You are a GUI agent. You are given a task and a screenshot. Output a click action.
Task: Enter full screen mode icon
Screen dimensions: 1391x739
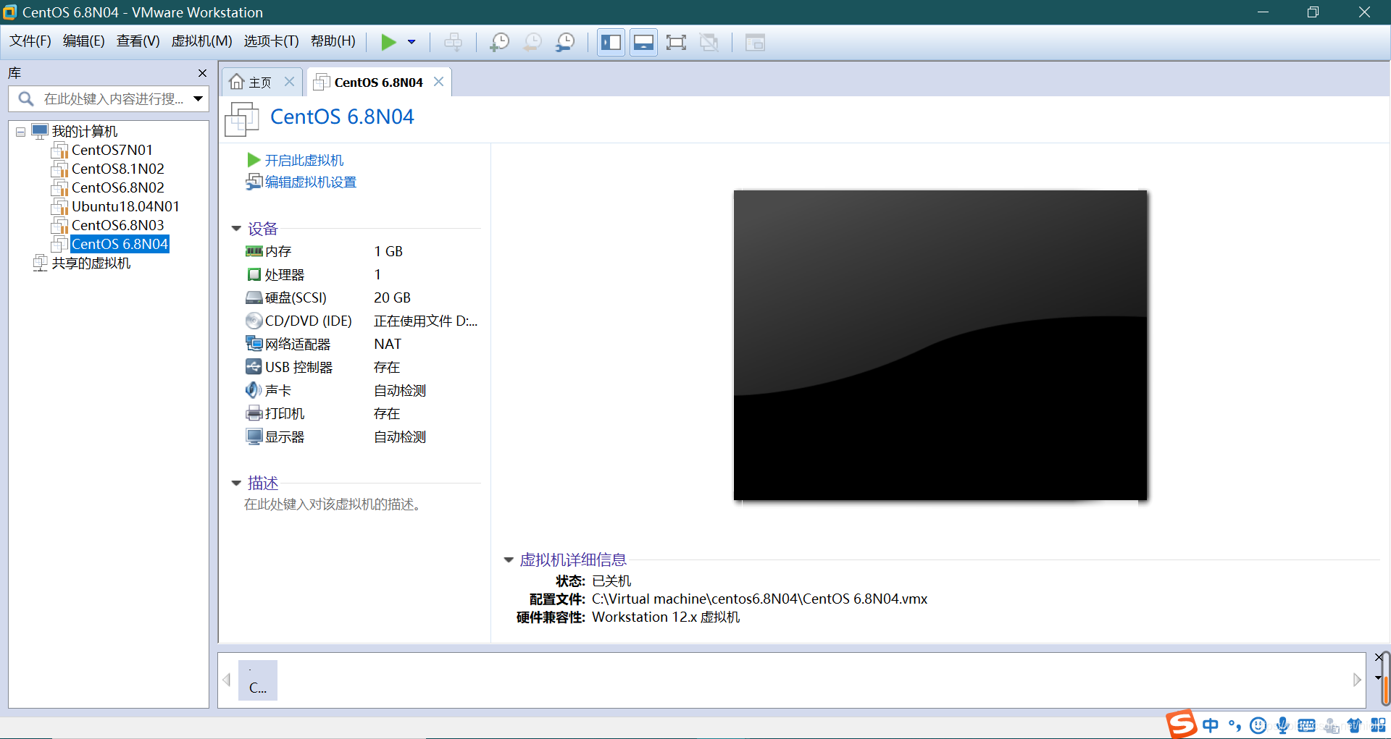click(676, 42)
